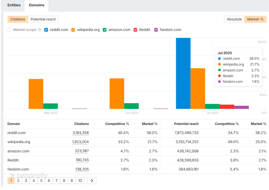The height and width of the screenshot is (190, 269).
Task: Open the Market scope help icon
Action: pyautogui.click(x=39, y=30)
